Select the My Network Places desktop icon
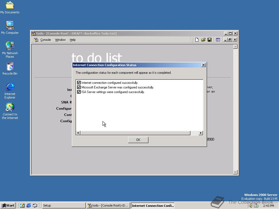This screenshot has width=279, height=209. (x=10, y=50)
